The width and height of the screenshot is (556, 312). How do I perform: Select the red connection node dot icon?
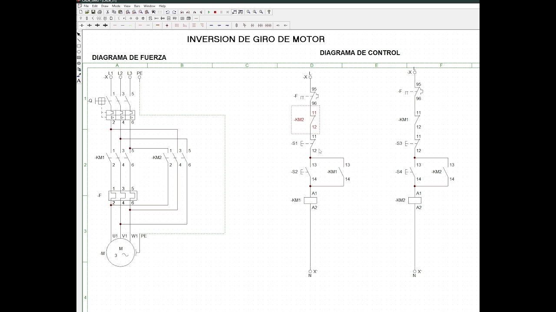pos(167,25)
